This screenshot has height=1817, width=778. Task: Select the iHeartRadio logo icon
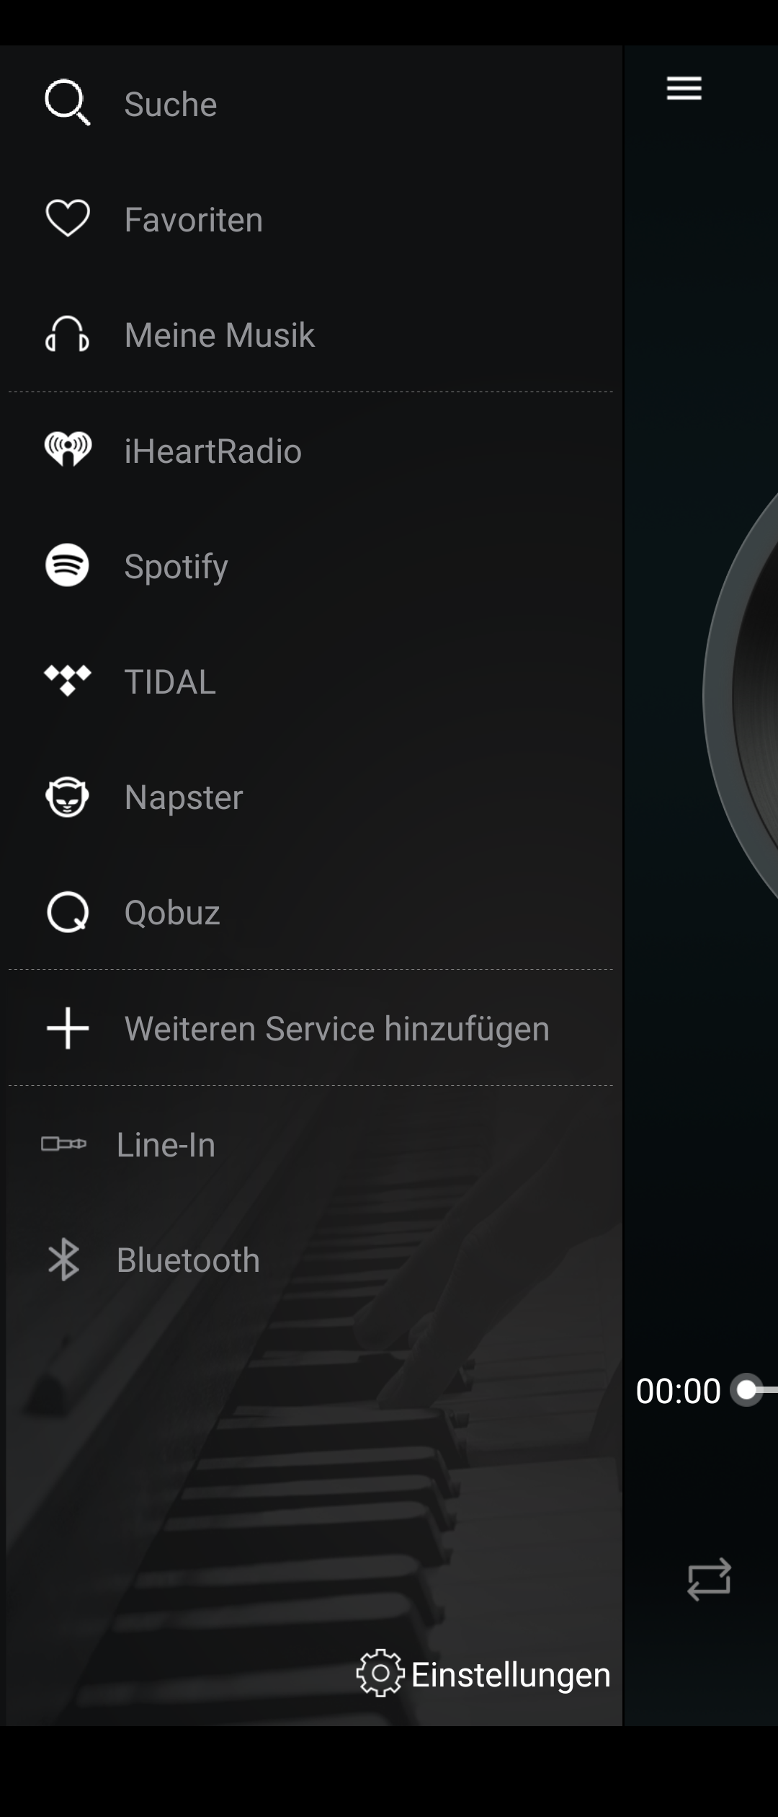click(x=67, y=450)
